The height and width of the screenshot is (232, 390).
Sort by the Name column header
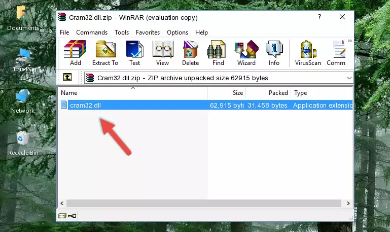pyautogui.click(x=133, y=93)
